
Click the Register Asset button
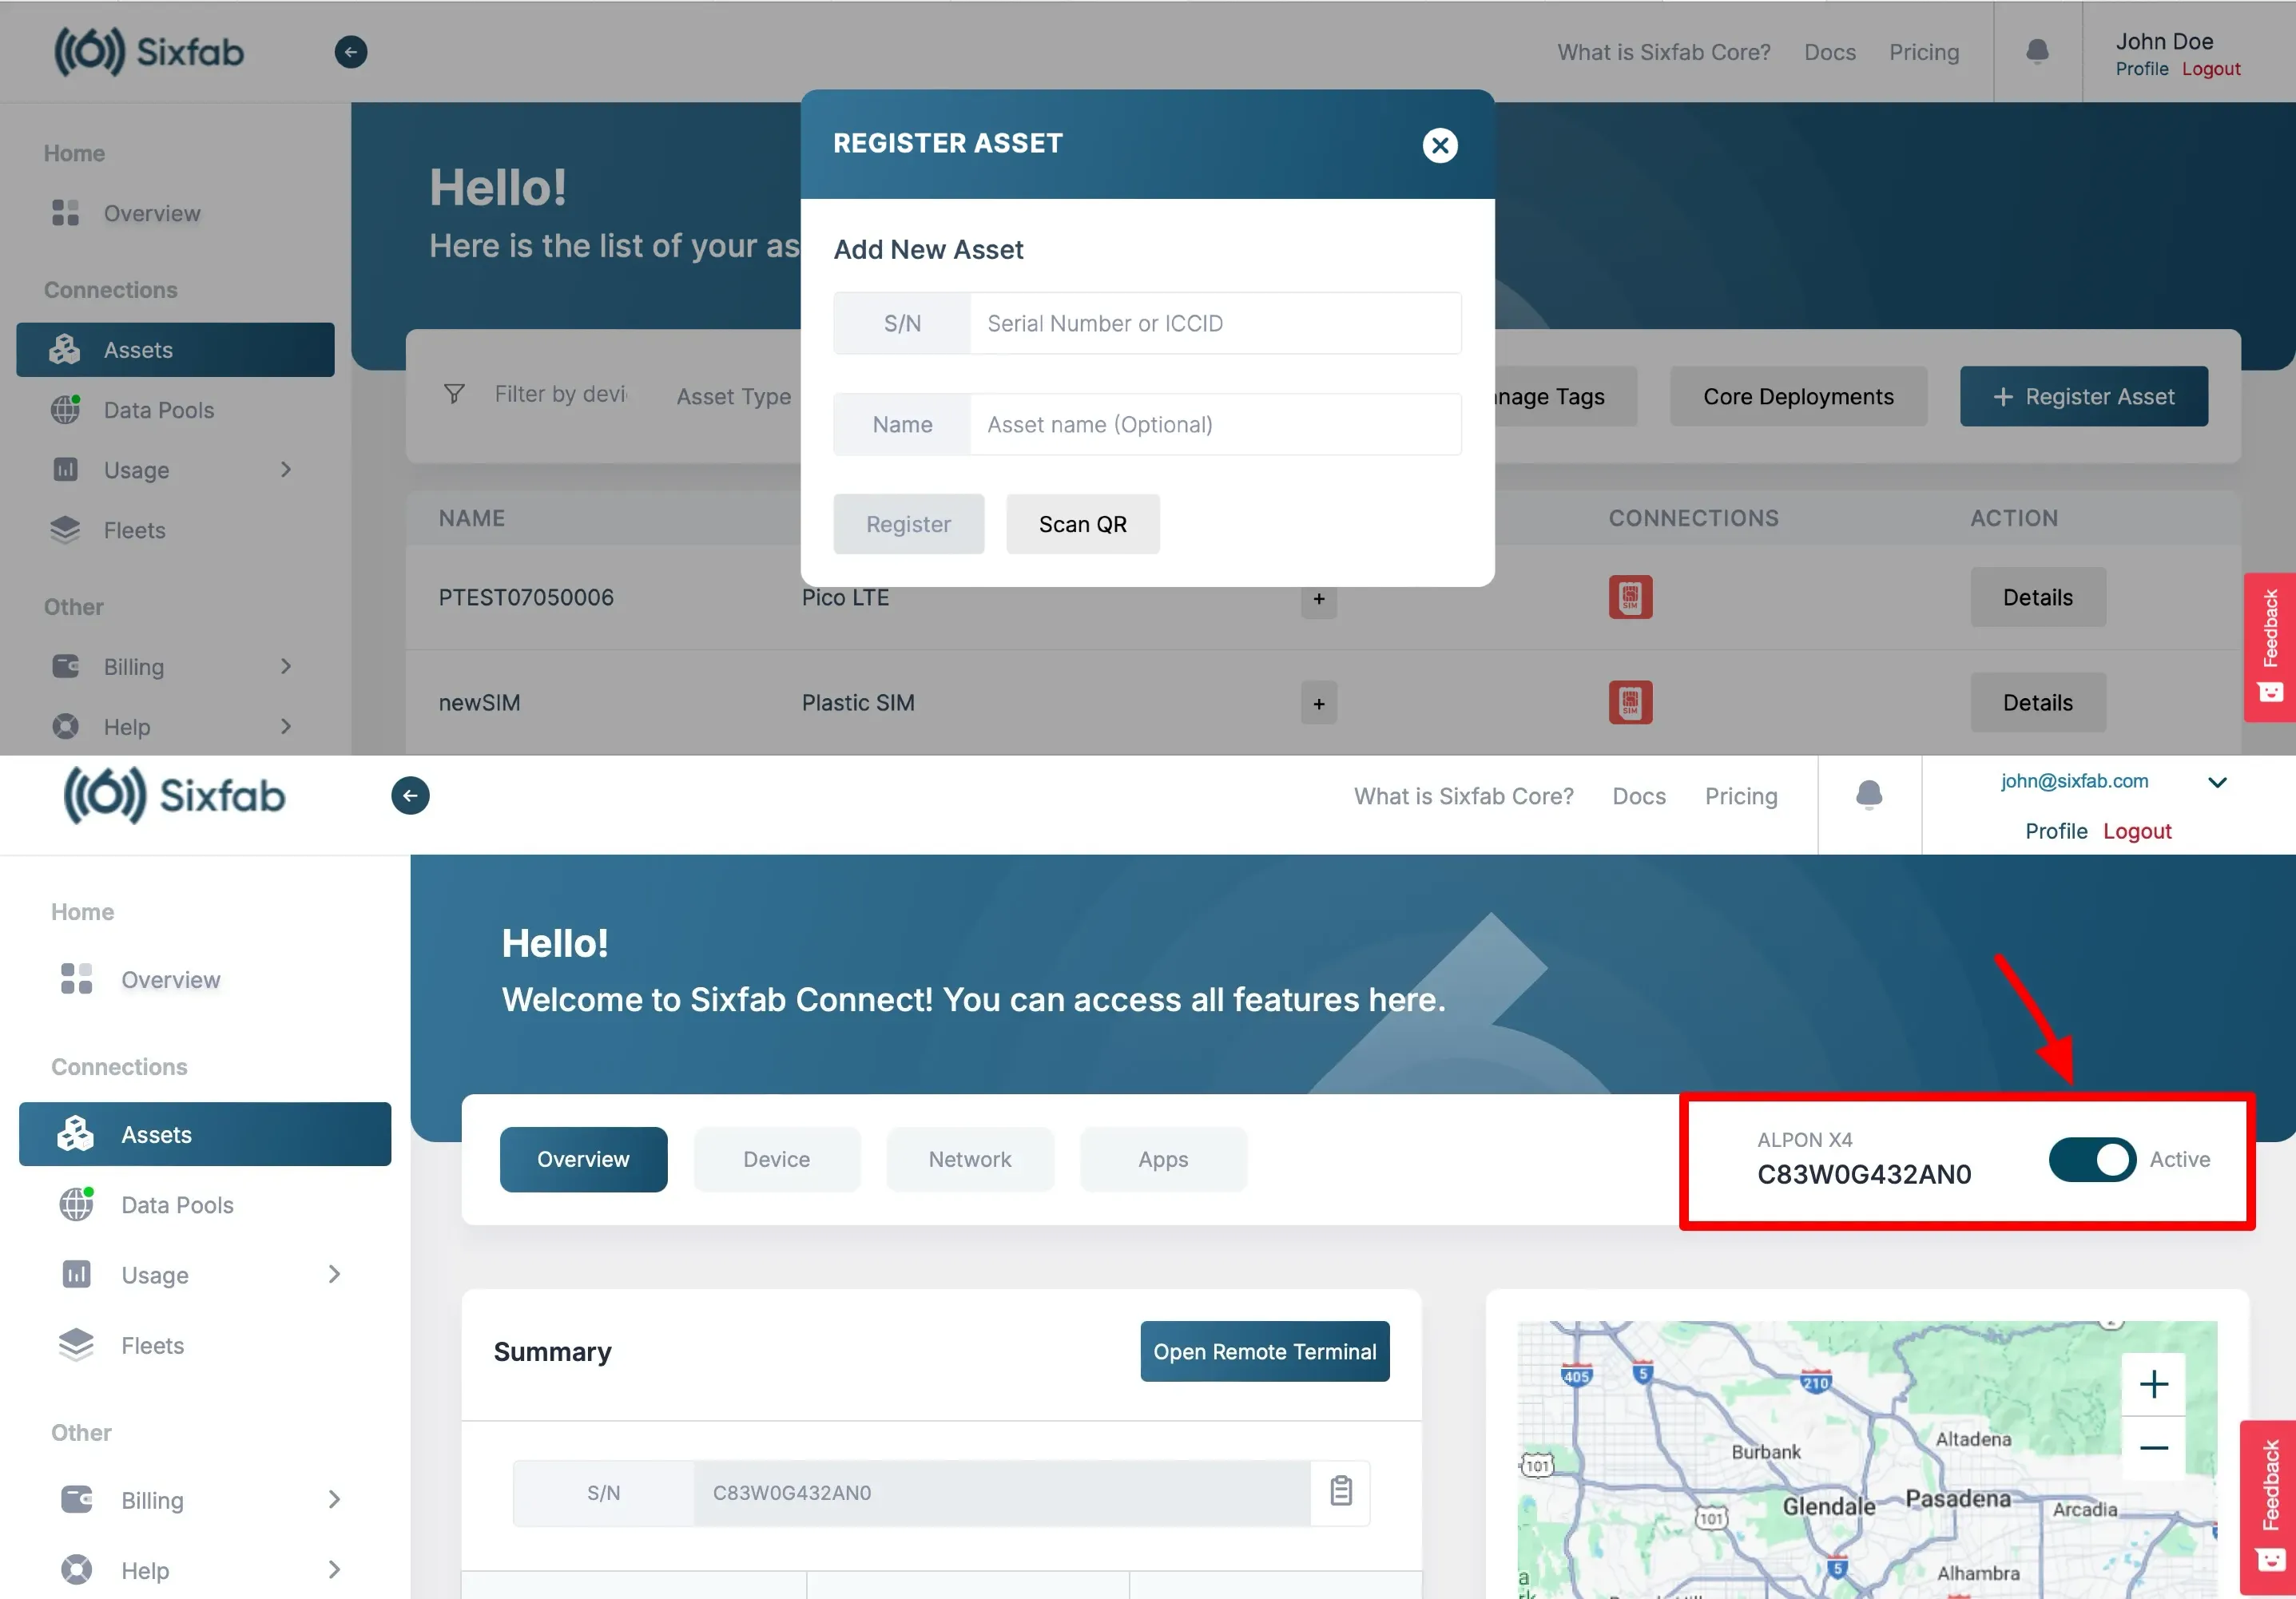pyautogui.click(x=2084, y=396)
